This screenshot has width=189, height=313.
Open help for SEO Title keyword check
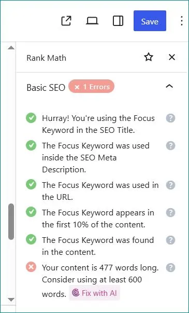170,118
